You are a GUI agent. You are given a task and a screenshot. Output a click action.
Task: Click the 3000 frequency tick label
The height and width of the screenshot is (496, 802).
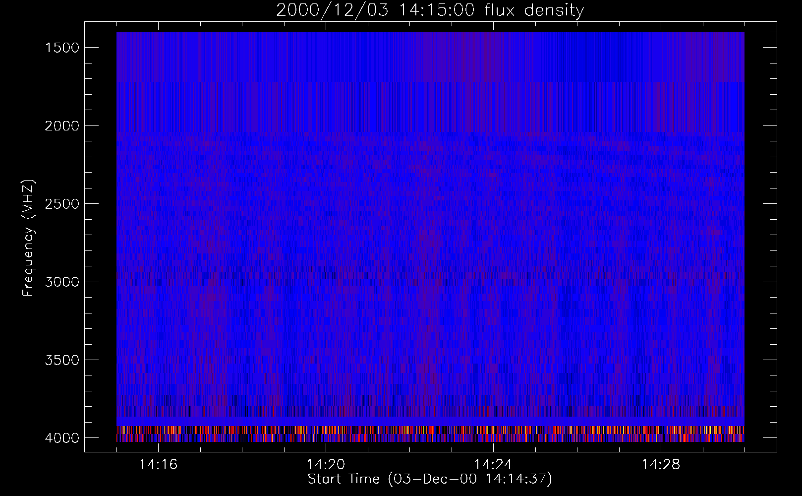(62, 282)
